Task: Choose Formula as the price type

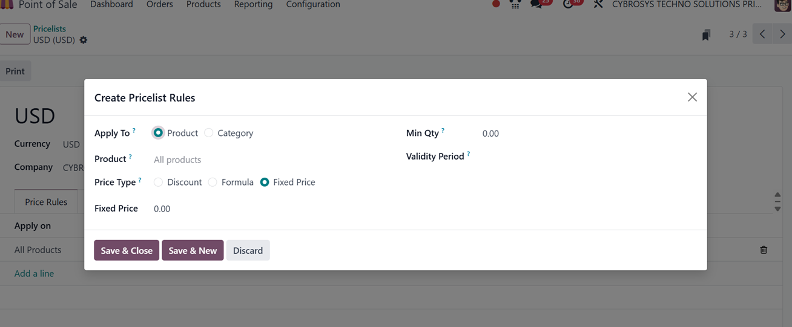Action: click(213, 182)
